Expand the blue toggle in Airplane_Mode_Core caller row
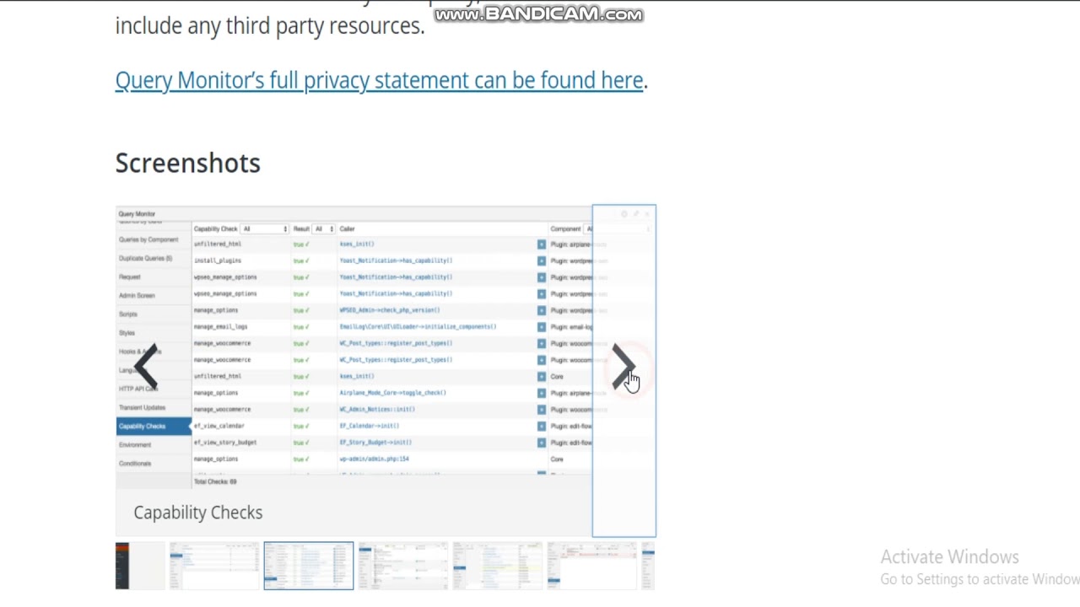 [542, 393]
